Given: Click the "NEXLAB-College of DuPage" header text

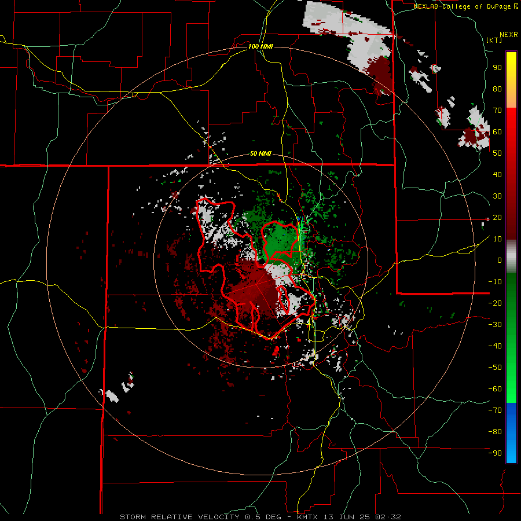Looking at the screenshot, I should point(463,6).
